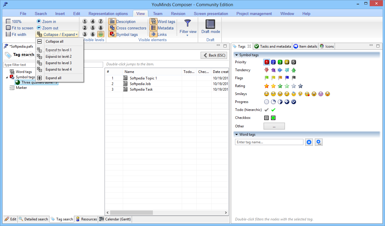The image size is (385, 226).
Task: Set view to 100% zoom
Action: (14, 21)
